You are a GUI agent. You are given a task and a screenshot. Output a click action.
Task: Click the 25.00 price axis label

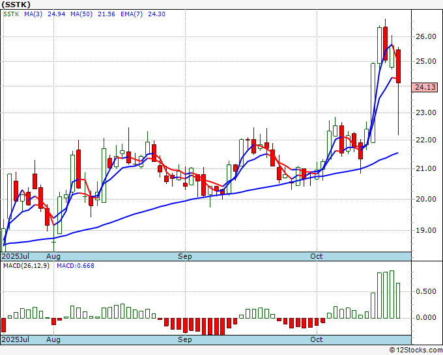point(426,61)
